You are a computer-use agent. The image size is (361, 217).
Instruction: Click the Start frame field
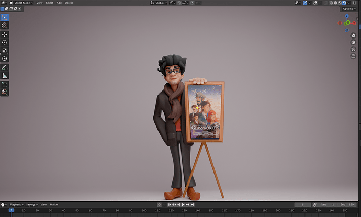326,204
